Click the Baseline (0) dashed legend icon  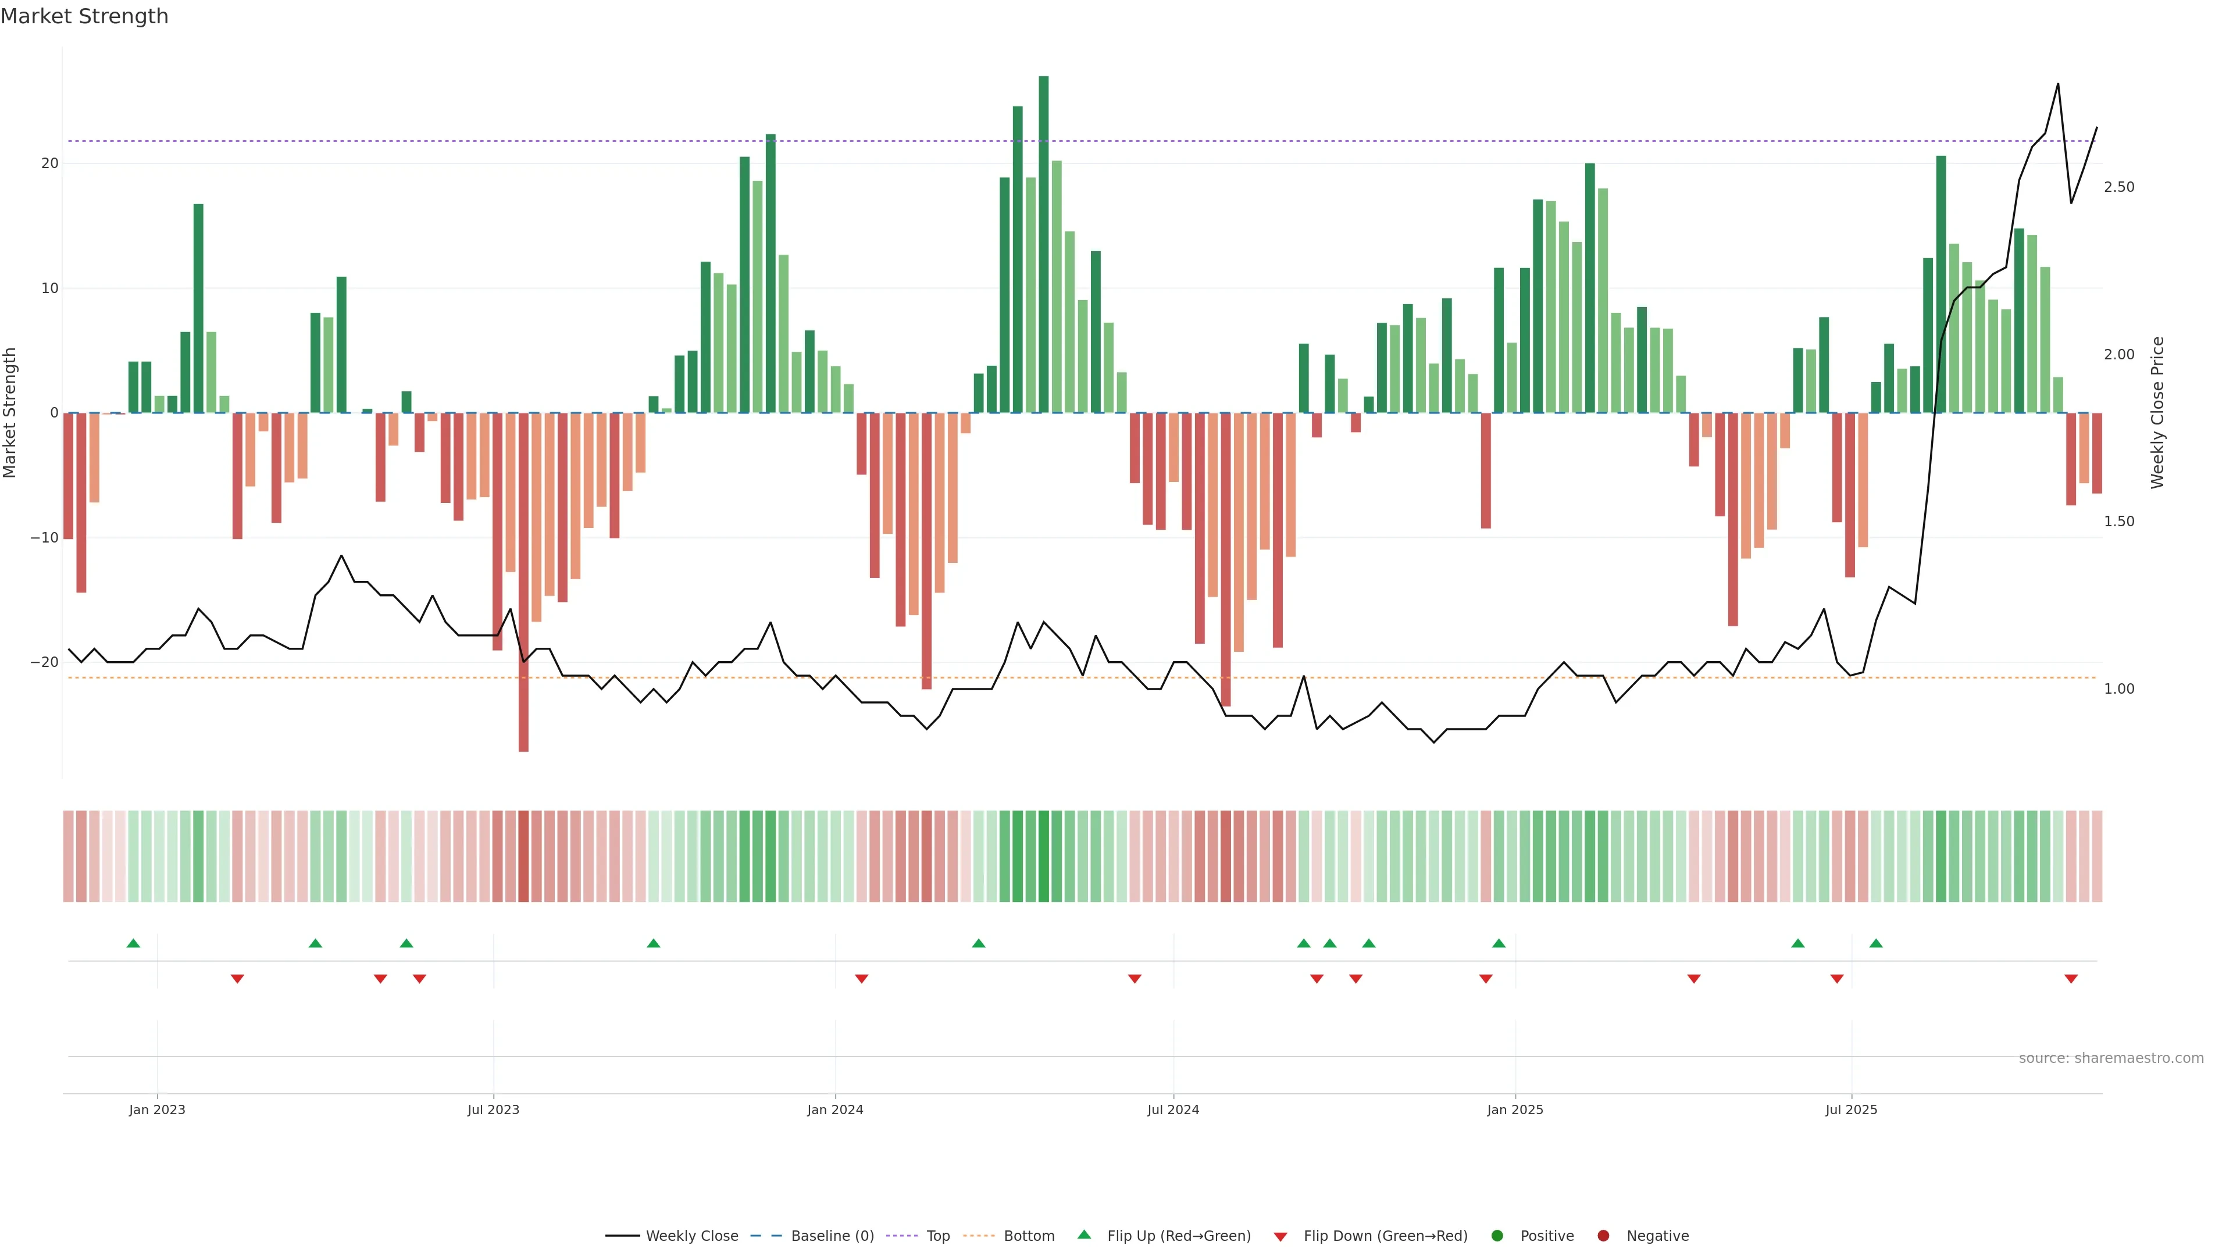pyautogui.click(x=766, y=1235)
